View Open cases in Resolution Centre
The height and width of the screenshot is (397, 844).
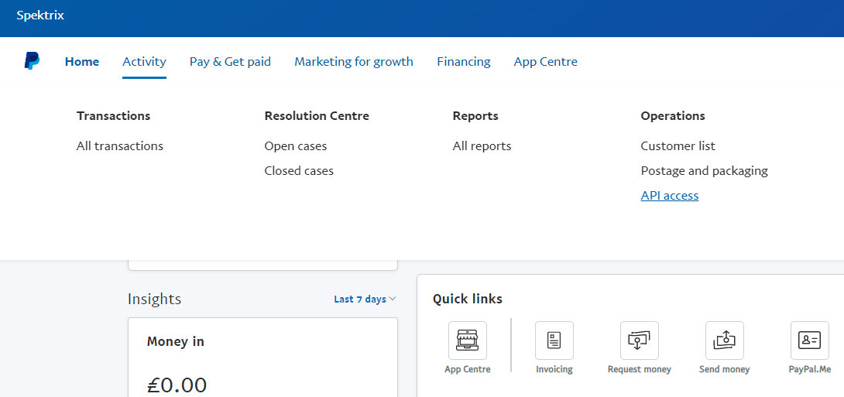(x=296, y=145)
